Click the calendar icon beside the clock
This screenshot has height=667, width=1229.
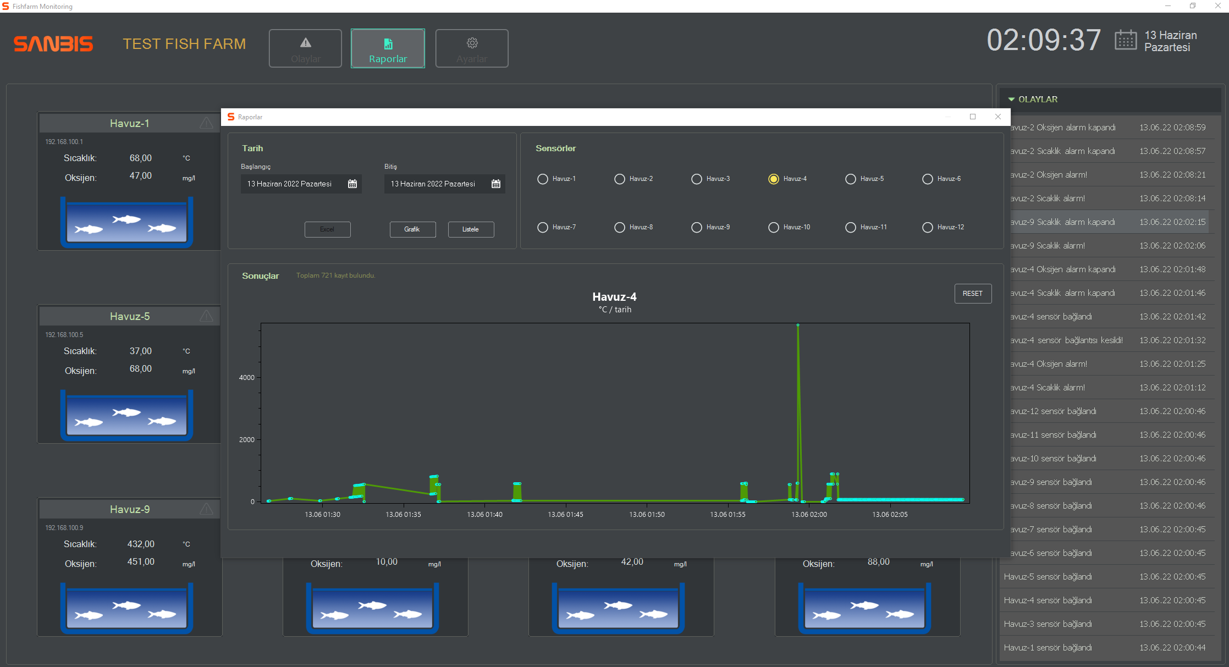coord(1126,40)
